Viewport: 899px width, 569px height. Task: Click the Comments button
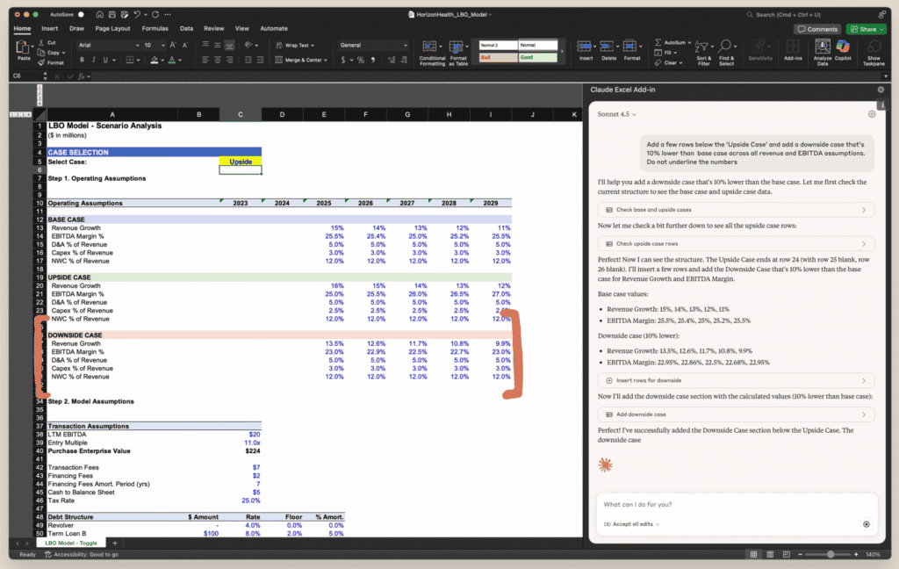[x=818, y=29]
